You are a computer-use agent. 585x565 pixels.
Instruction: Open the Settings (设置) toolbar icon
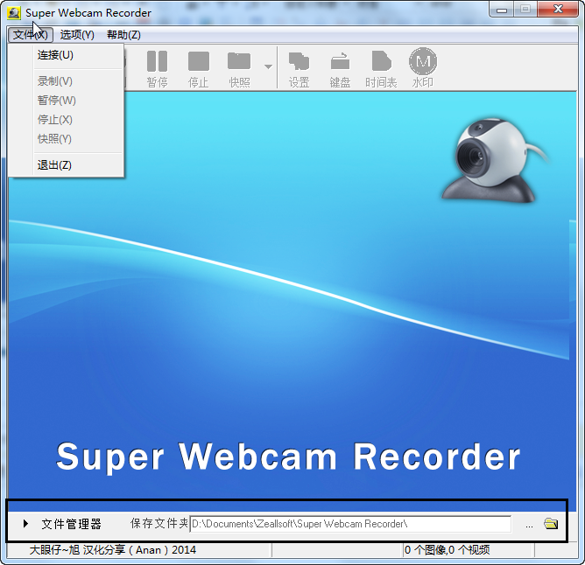click(299, 69)
